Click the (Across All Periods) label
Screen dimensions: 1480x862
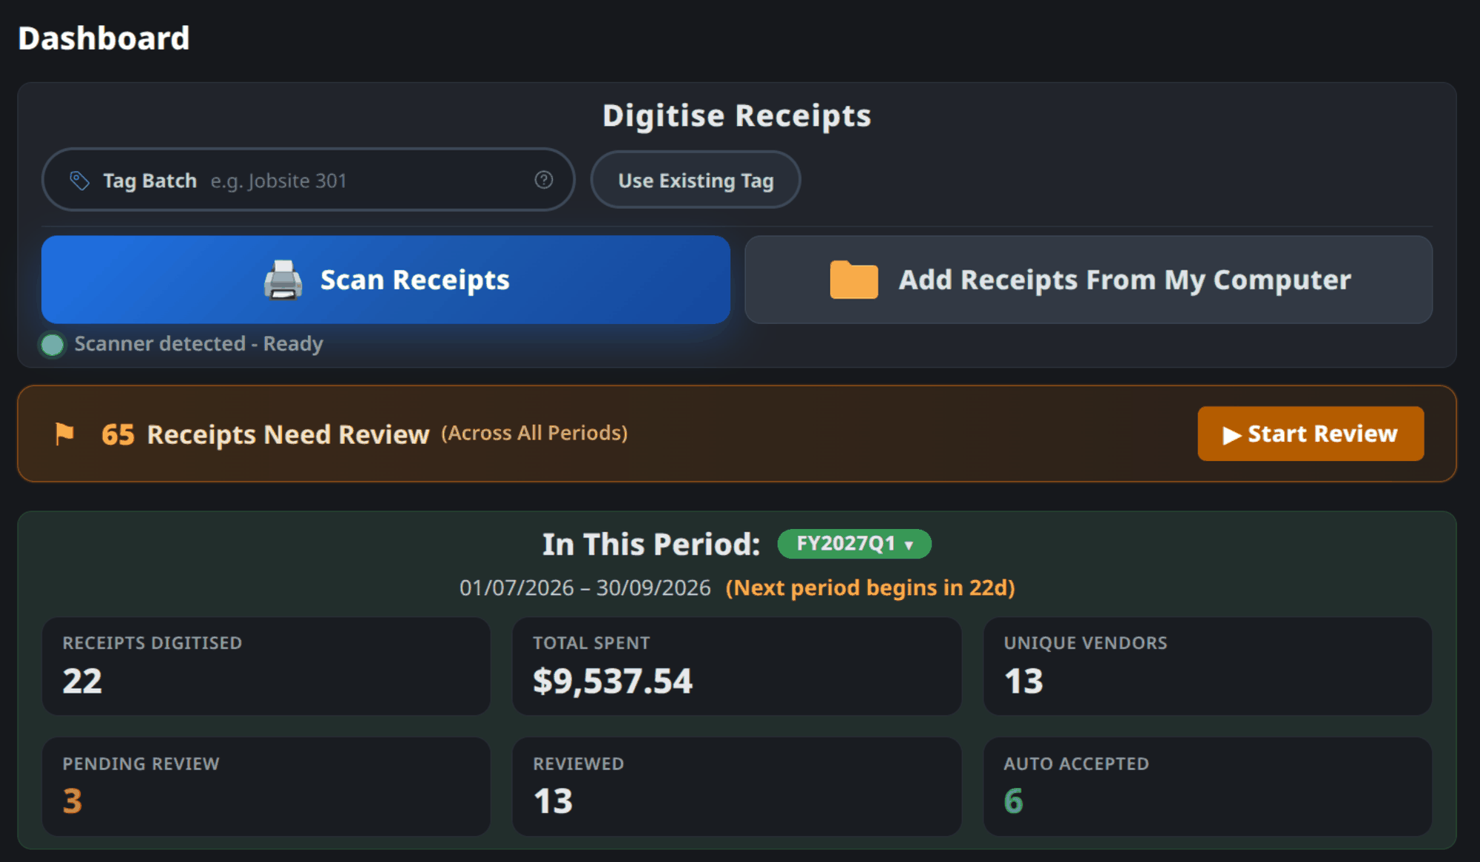(x=534, y=433)
